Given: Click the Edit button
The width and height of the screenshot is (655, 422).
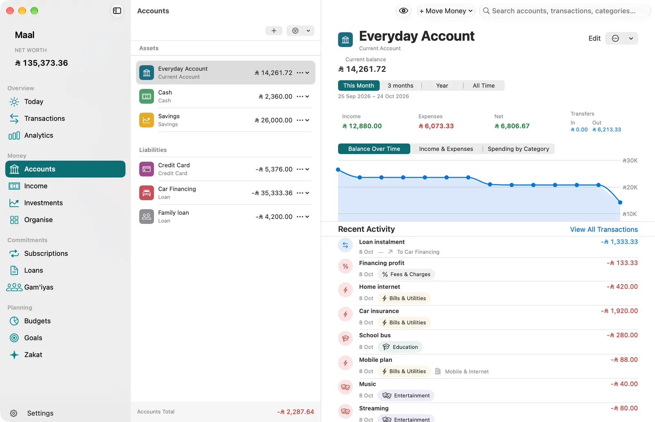Looking at the screenshot, I should coord(594,38).
